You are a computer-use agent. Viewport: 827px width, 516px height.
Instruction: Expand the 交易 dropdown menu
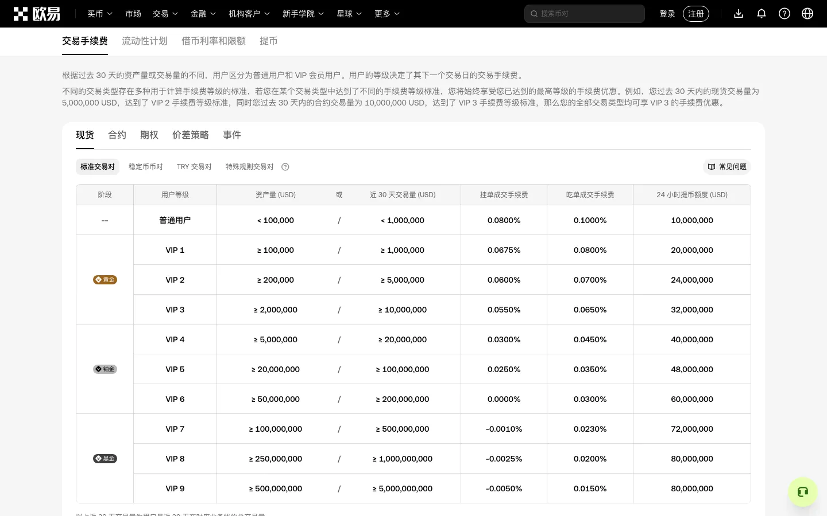pos(165,14)
